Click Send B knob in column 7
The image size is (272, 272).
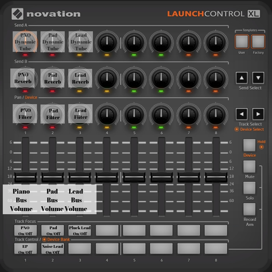coord(189,78)
